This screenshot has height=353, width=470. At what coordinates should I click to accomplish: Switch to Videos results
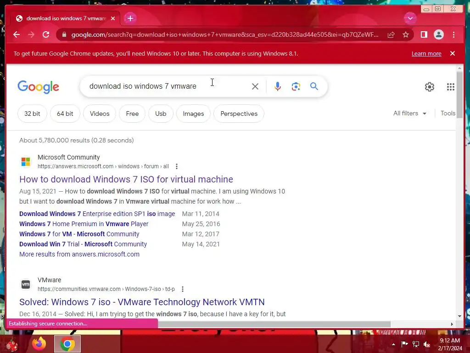(100, 114)
